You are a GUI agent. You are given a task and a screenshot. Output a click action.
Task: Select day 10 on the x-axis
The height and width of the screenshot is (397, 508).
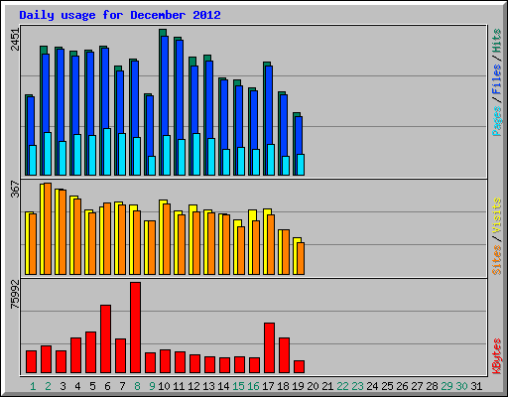[x=164, y=386]
